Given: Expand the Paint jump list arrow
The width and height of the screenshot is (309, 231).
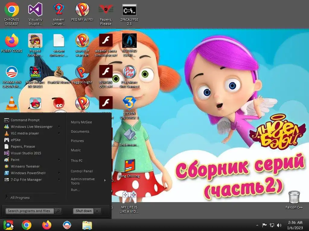Looking at the screenshot, I should coord(59,160).
